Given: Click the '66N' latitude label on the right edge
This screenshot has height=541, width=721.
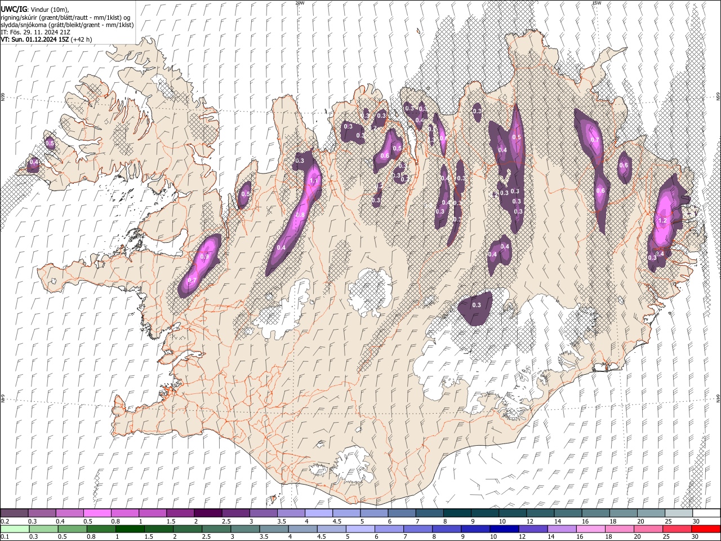Looking at the screenshot, I should pos(718,97).
